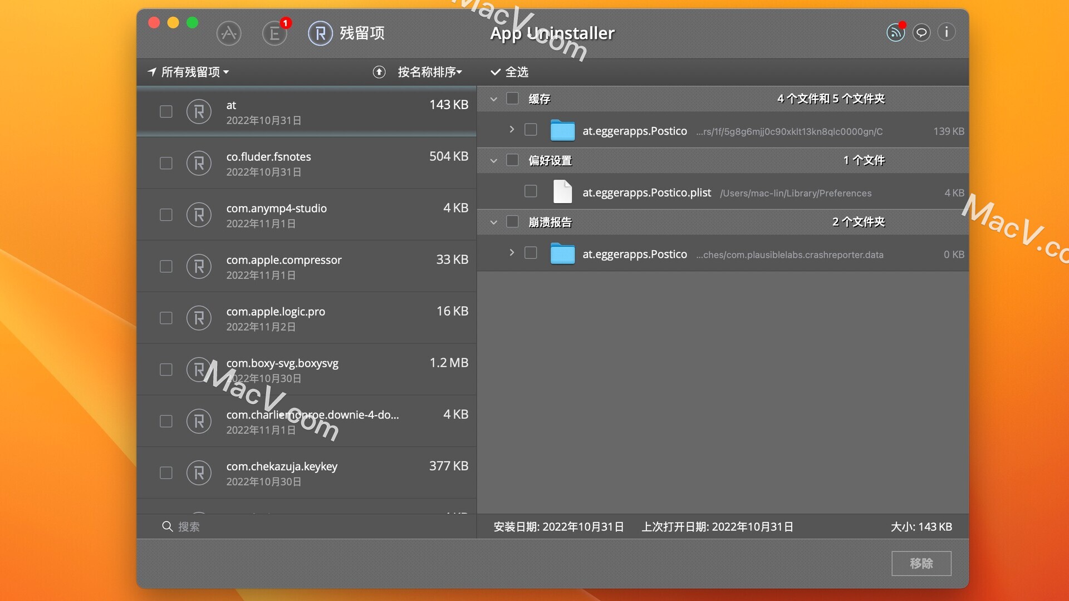Click the 移除 remove button
The image size is (1069, 601).
click(x=921, y=563)
